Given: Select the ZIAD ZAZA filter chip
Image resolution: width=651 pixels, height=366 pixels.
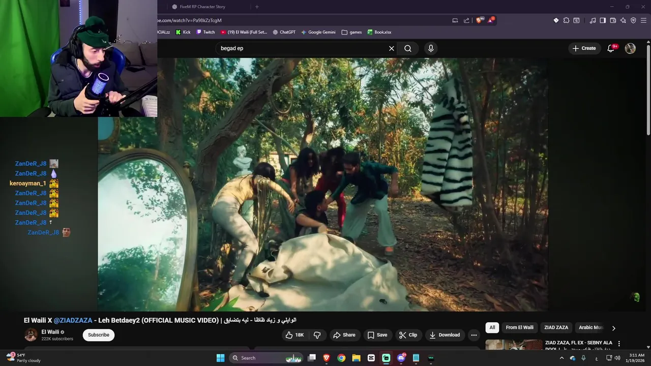Looking at the screenshot, I should (x=556, y=327).
